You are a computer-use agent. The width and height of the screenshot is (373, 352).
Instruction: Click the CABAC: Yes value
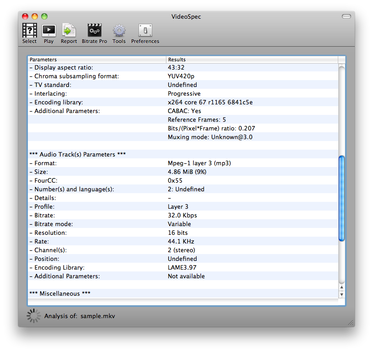click(184, 111)
